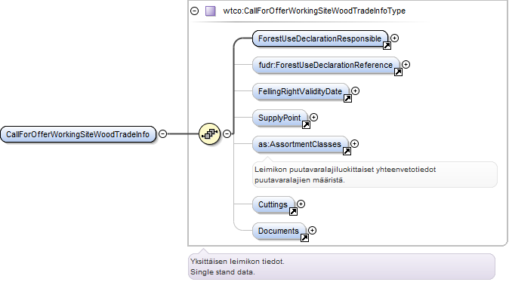Follow the FellingRightValidityDate reference arrow icon

347,98
